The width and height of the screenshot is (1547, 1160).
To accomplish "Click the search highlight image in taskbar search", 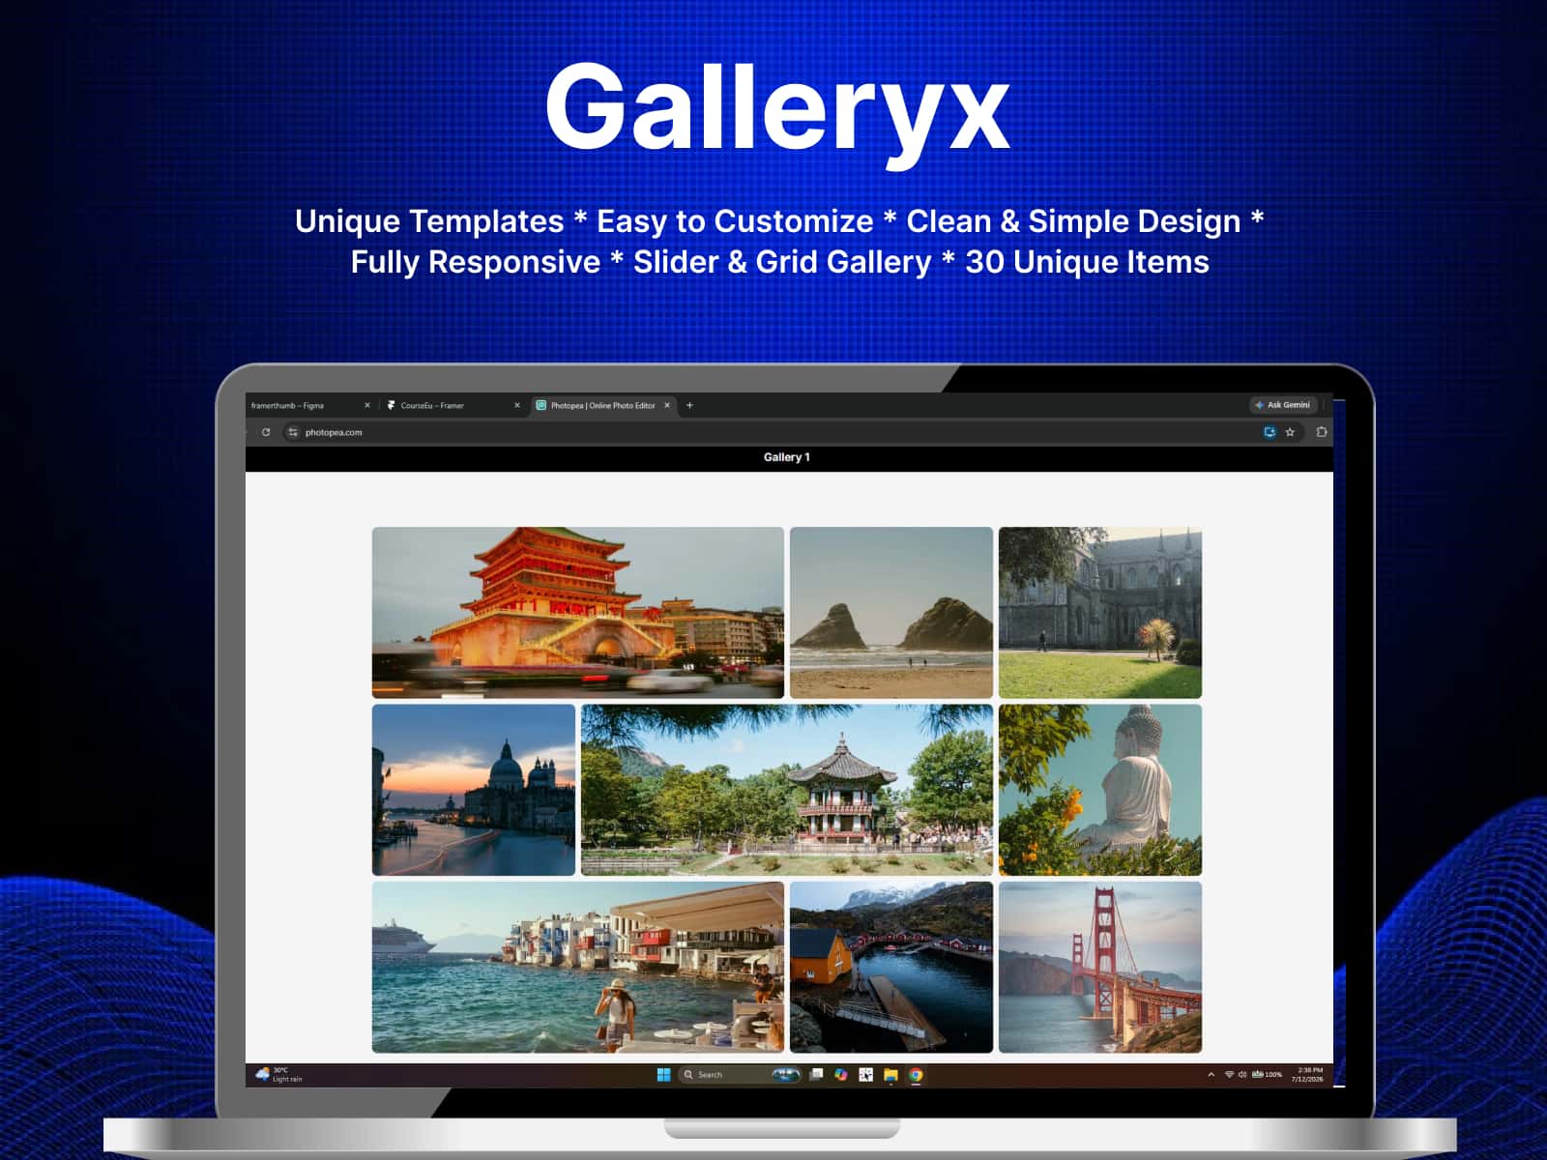I will click(785, 1075).
